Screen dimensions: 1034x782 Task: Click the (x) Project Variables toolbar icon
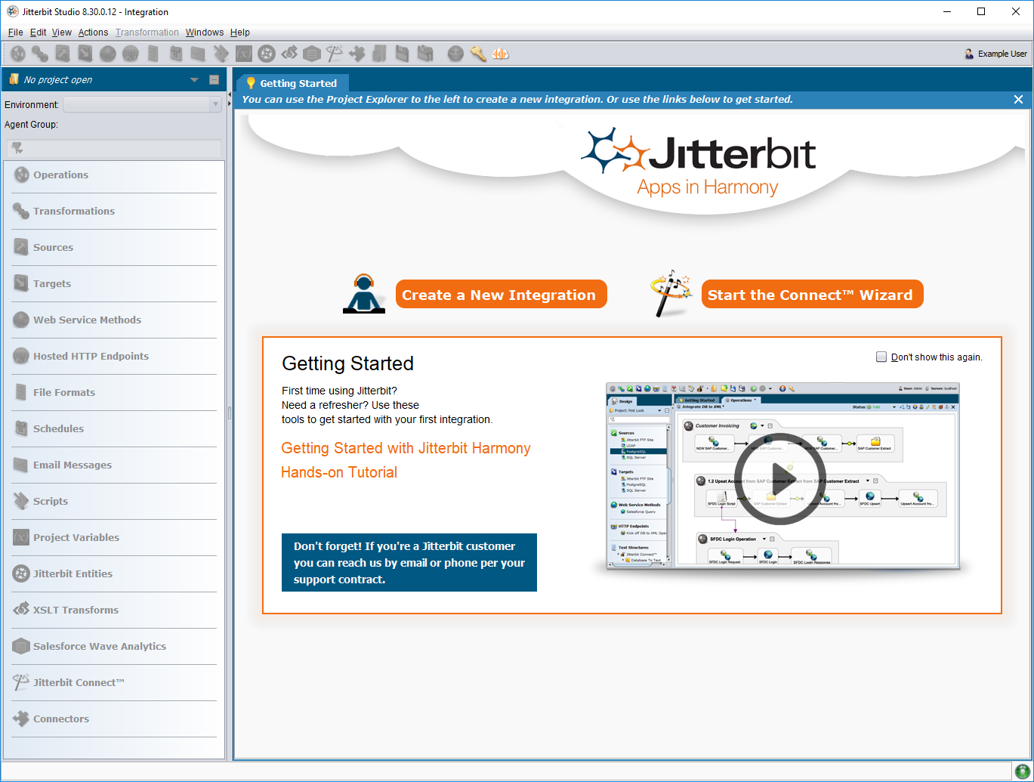(x=243, y=54)
